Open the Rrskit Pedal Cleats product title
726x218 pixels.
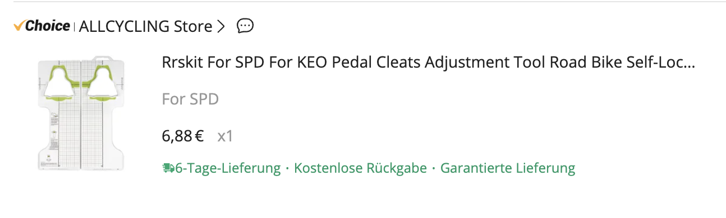pos(428,62)
